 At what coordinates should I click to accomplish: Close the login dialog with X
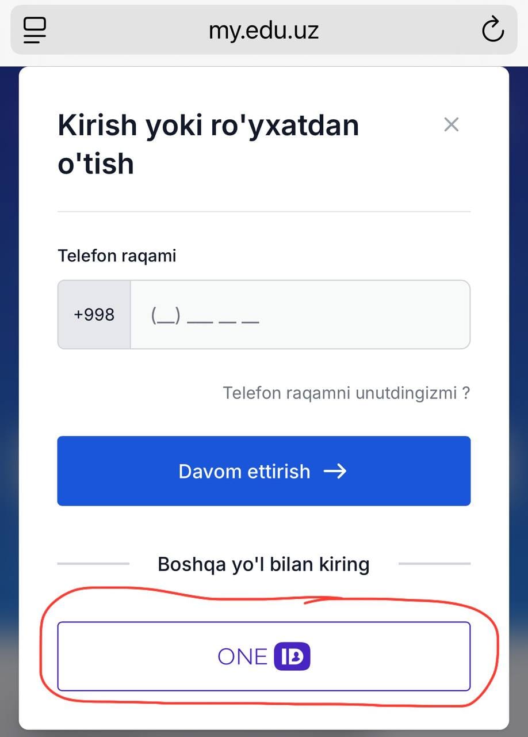452,124
